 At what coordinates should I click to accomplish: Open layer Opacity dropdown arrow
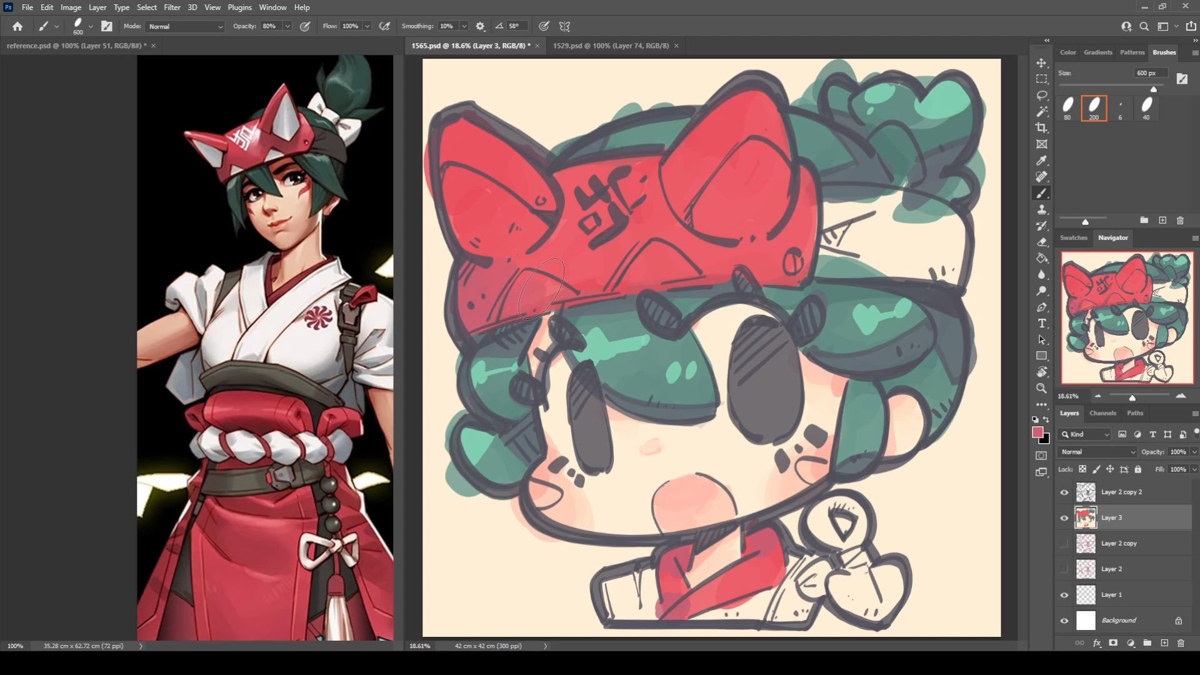pos(1194,452)
